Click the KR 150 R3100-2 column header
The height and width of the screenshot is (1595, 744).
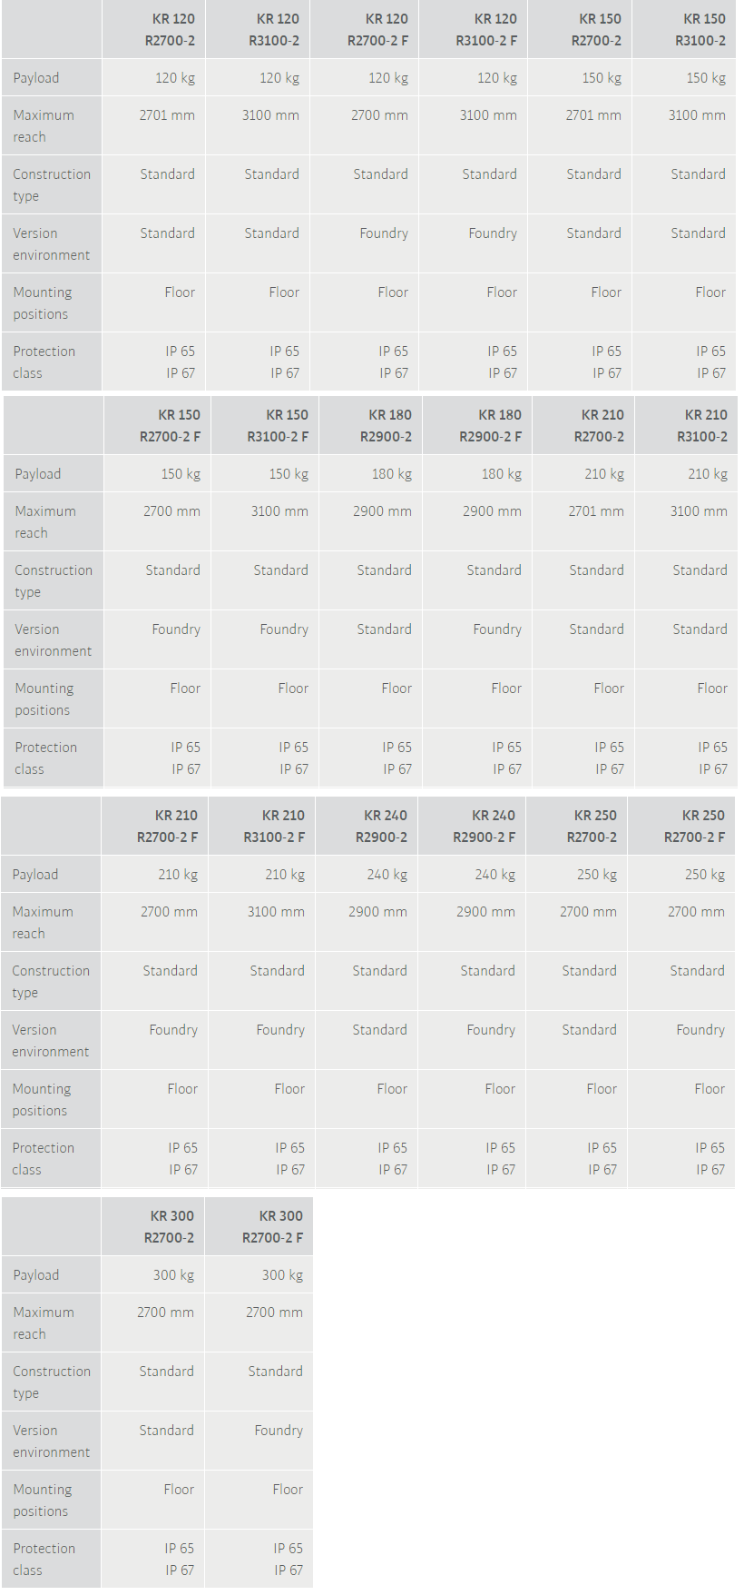700,30
